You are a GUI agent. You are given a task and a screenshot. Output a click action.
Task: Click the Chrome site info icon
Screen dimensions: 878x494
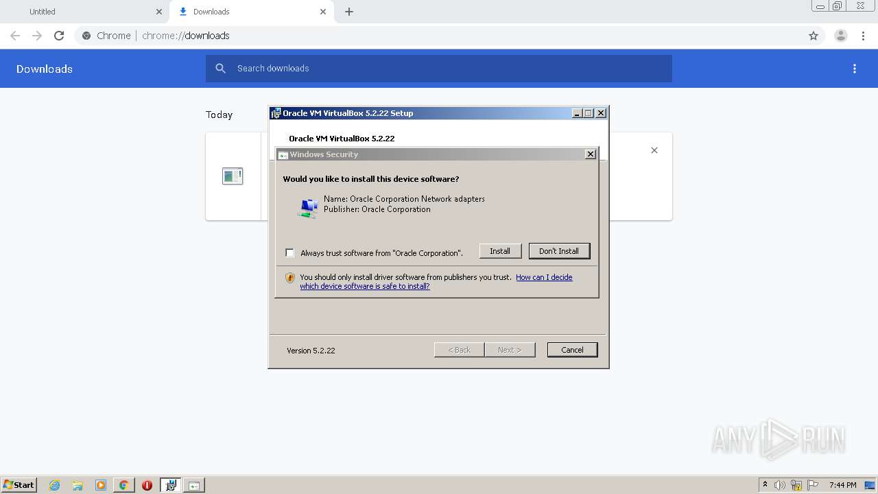coord(86,36)
